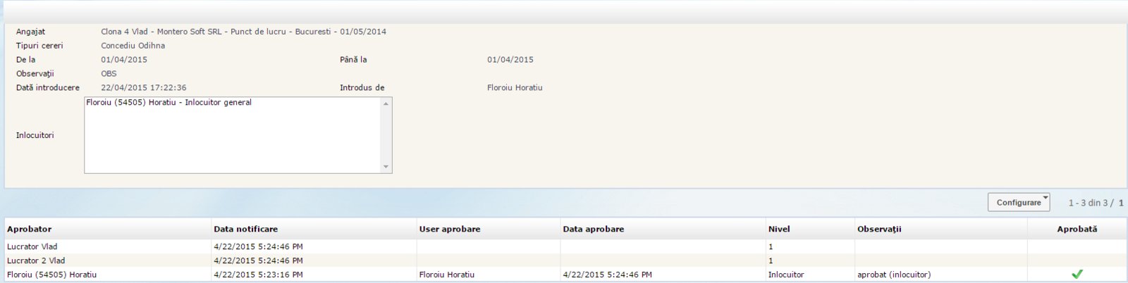Viewport: 1128px width, 283px height.
Task: Sort by Data notificare column header
Action: (x=245, y=229)
